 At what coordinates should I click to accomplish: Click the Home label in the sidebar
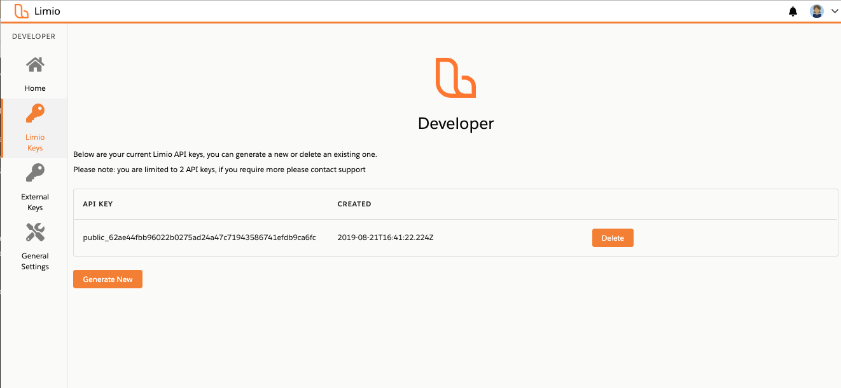coord(35,88)
